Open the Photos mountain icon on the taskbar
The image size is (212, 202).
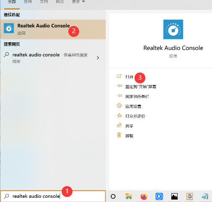click(174, 197)
